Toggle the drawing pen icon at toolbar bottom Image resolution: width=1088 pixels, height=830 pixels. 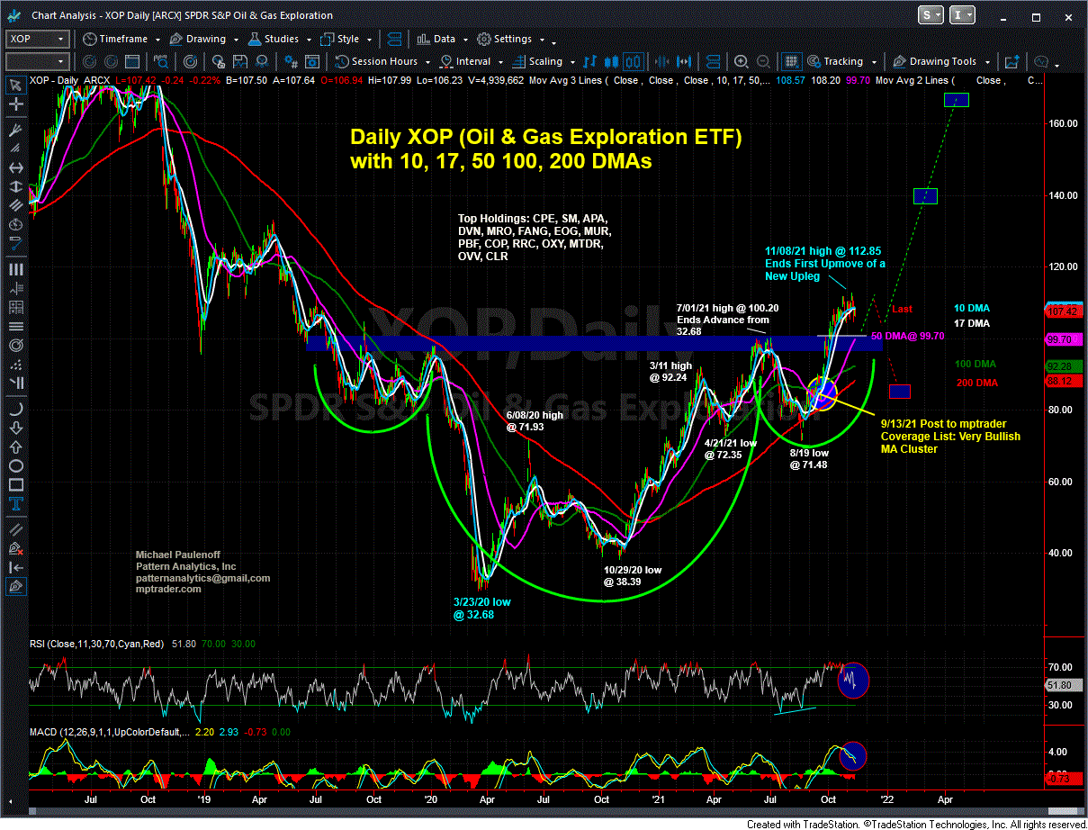pos(15,586)
